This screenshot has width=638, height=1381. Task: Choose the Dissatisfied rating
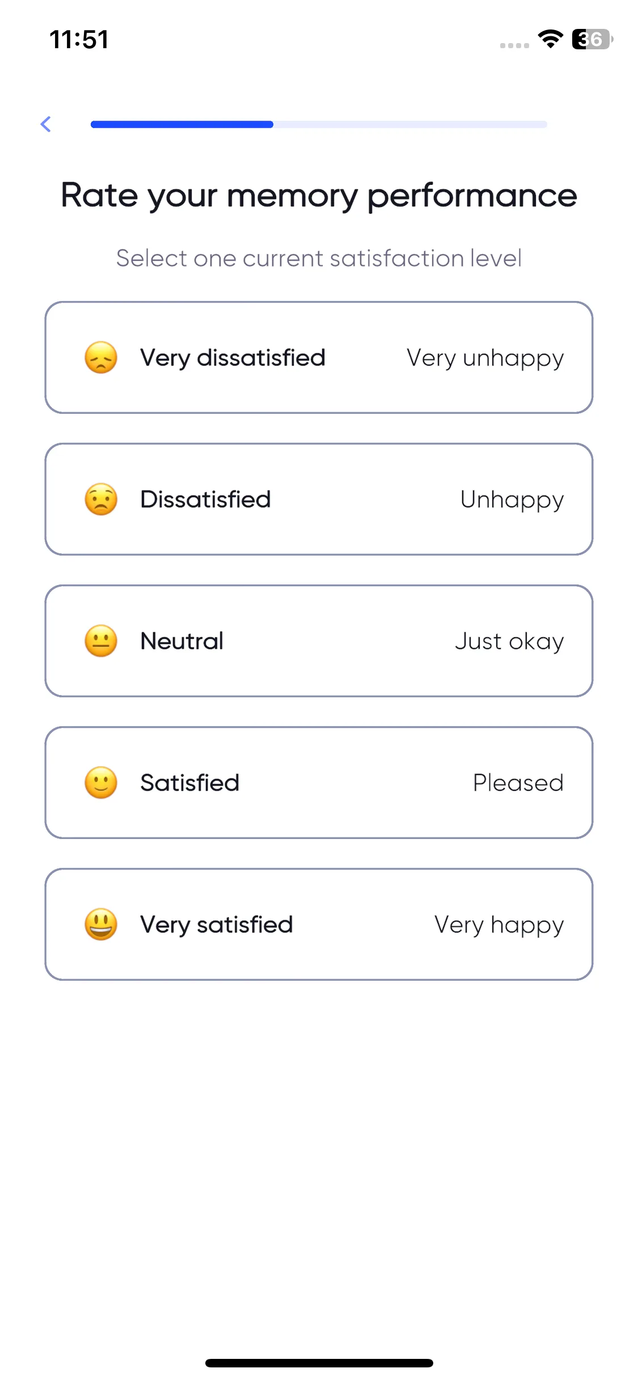point(319,499)
